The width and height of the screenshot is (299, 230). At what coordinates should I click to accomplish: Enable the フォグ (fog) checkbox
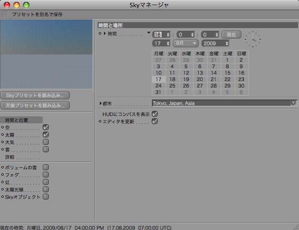46,175
